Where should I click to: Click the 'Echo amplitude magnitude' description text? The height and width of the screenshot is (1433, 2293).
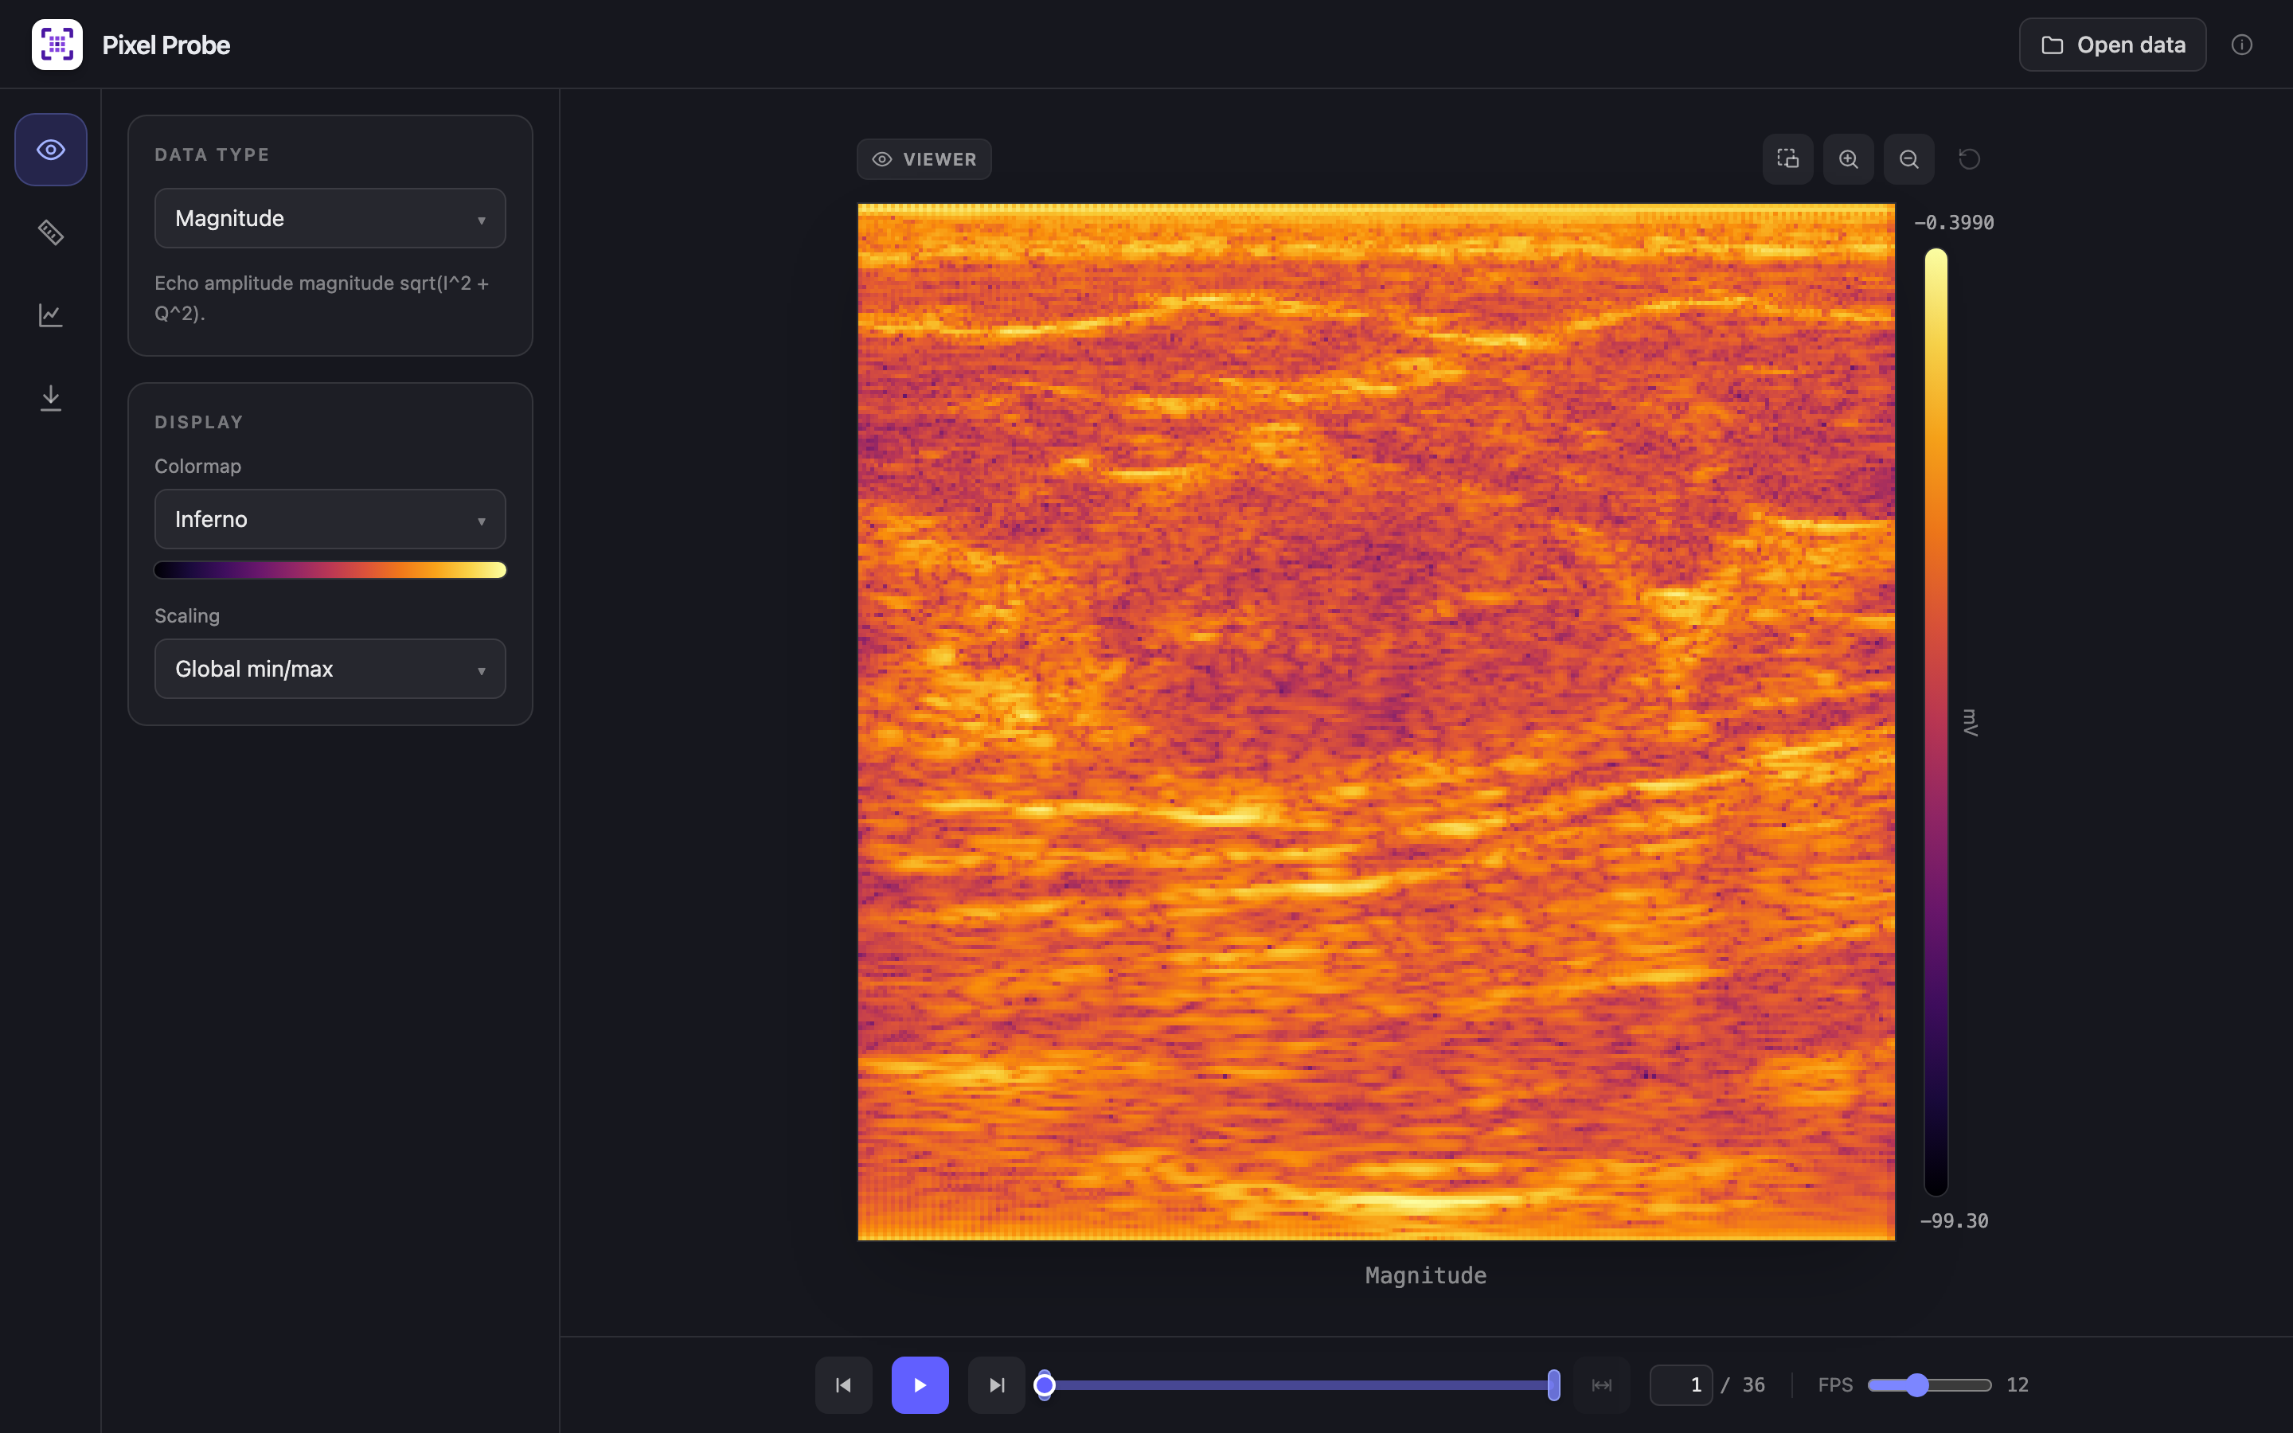pyautogui.click(x=322, y=298)
